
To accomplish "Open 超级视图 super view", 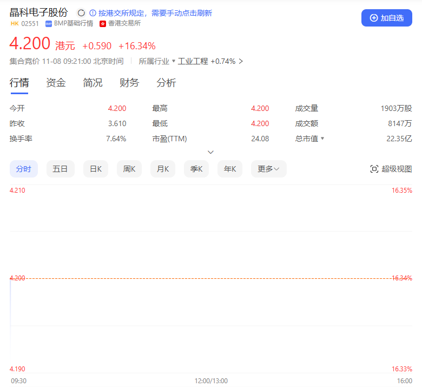I will 391,169.
